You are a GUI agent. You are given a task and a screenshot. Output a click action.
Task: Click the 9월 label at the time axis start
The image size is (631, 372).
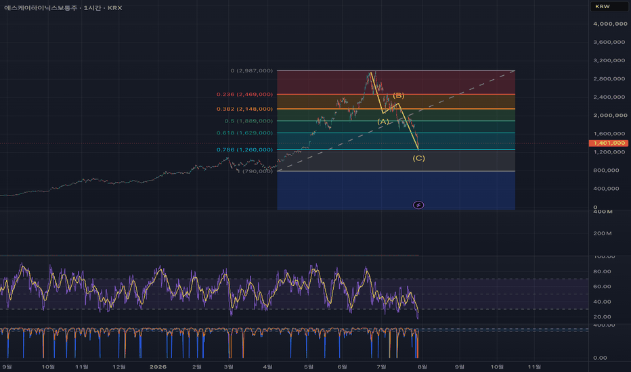coord(7,367)
